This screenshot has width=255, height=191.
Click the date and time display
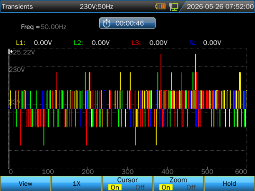coord(220,7)
